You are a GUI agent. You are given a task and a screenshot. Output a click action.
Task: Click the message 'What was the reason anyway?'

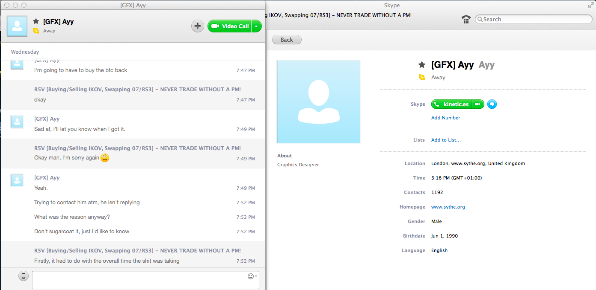pos(72,217)
